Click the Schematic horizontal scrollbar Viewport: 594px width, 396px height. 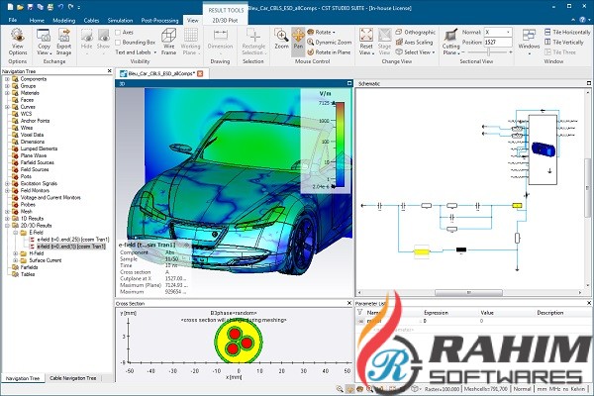click(468, 293)
